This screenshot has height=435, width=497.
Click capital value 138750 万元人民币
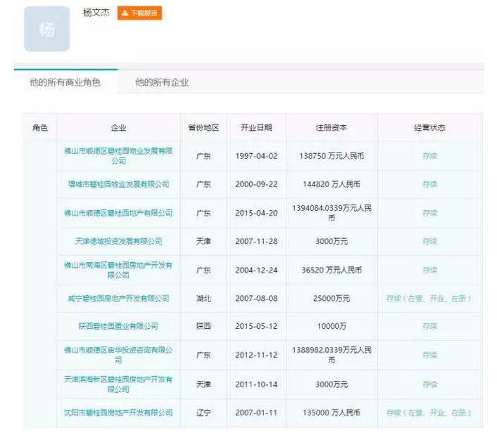332,156
